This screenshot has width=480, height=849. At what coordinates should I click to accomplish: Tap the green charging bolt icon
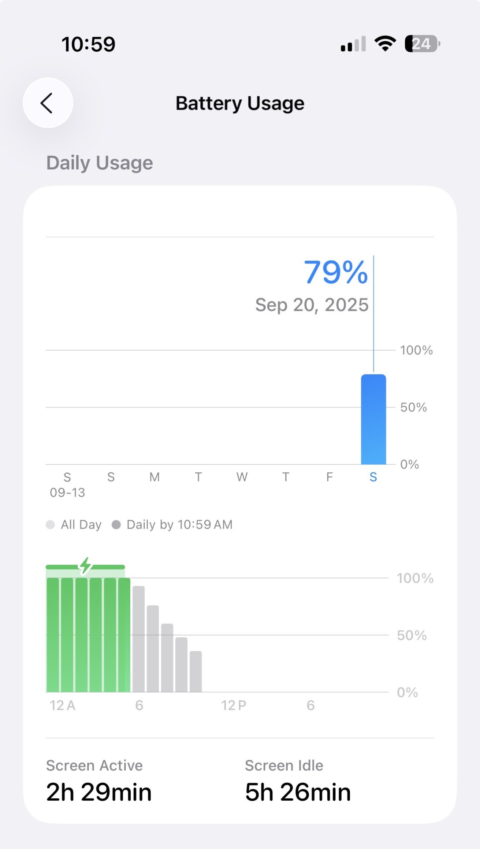86,565
